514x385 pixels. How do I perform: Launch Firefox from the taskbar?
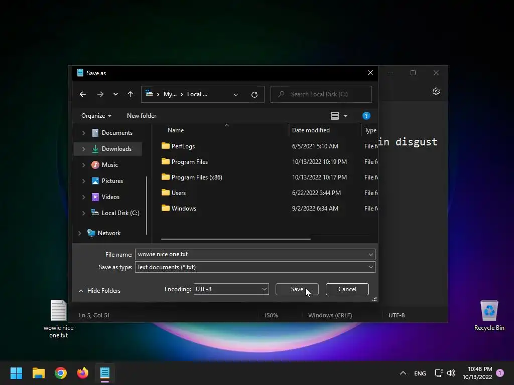(x=83, y=373)
